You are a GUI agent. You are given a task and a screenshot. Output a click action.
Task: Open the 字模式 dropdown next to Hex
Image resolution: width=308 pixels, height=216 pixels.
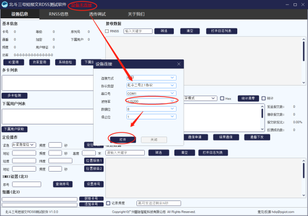[201, 98]
